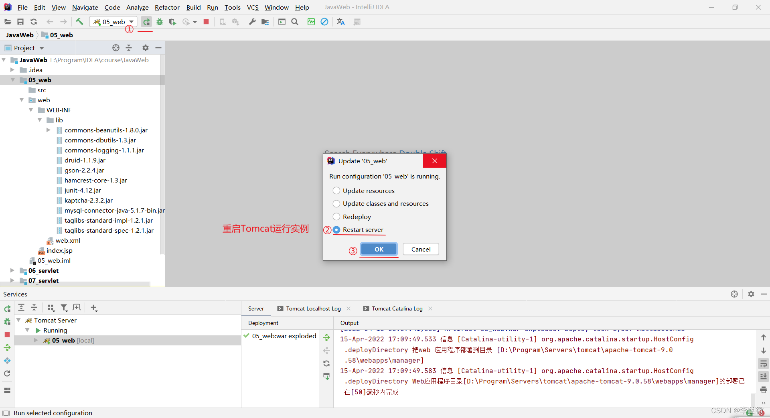Select the Restart server radio button
Image resolution: width=770 pixels, height=418 pixels.
[x=336, y=229]
